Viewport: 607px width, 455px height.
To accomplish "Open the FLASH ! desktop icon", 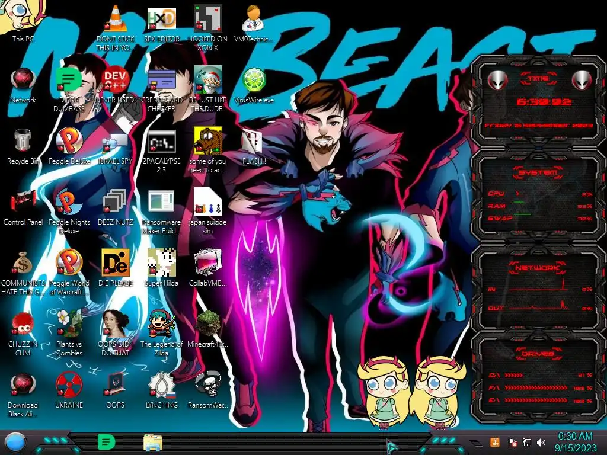I will pos(253,141).
